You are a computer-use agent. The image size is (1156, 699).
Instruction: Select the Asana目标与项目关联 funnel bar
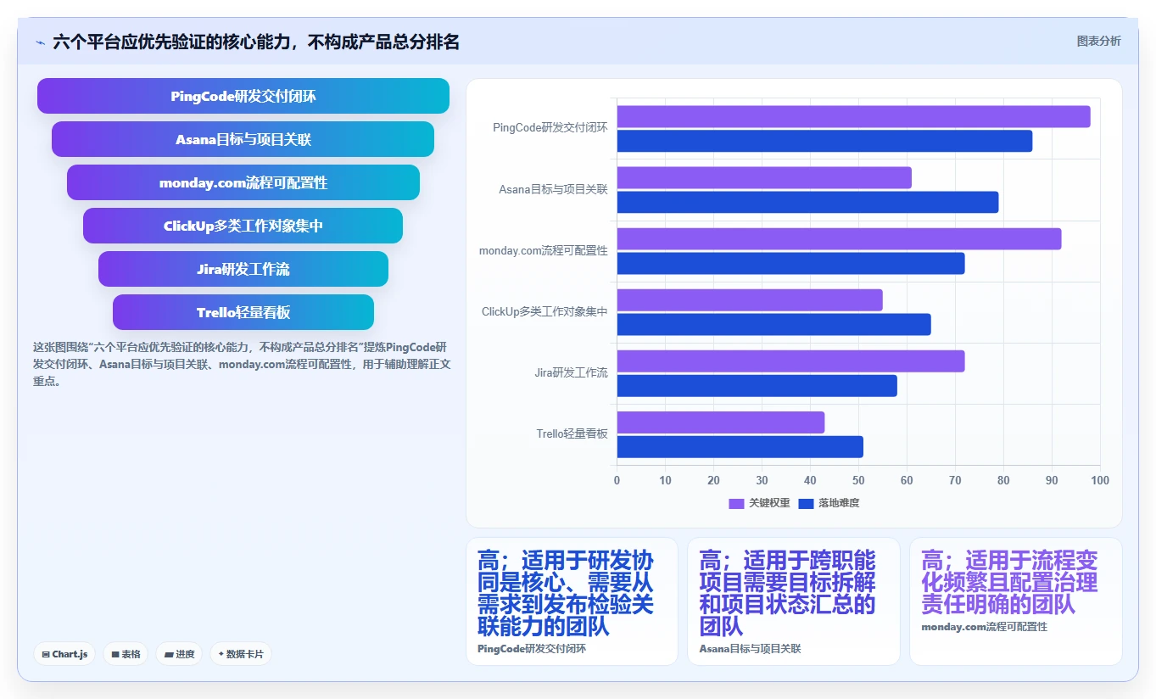(x=243, y=139)
